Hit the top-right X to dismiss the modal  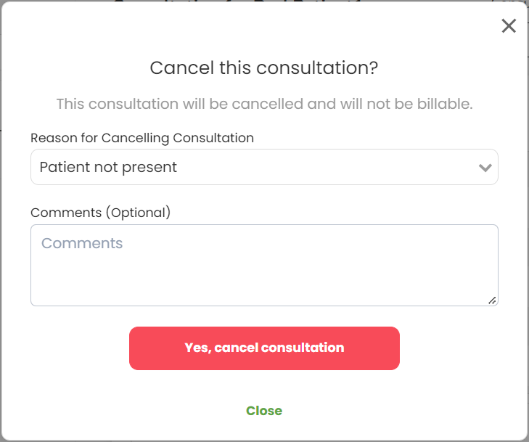point(509,26)
